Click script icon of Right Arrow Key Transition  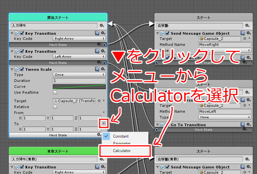(x=16, y=33)
